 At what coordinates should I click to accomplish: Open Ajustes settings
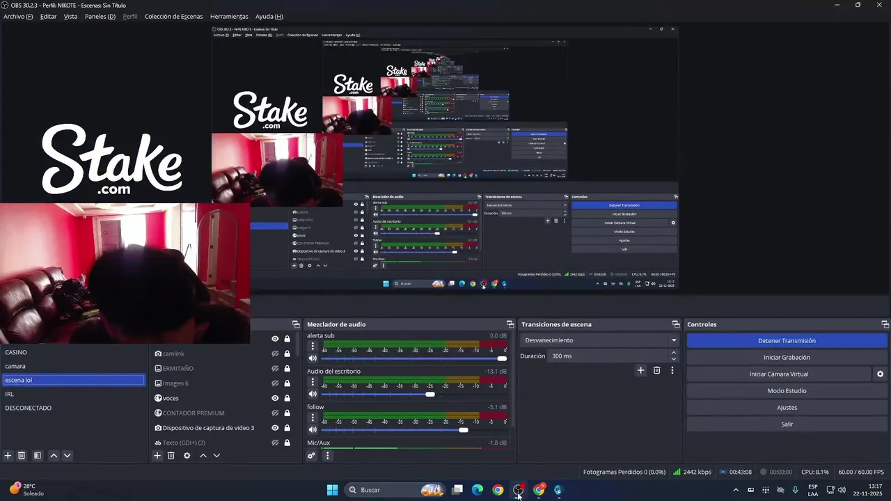click(787, 407)
